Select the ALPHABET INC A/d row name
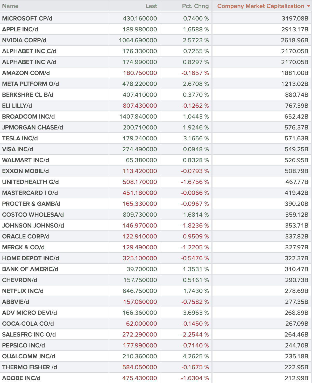The width and height of the screenshot is (312, 383). [29, 62]
